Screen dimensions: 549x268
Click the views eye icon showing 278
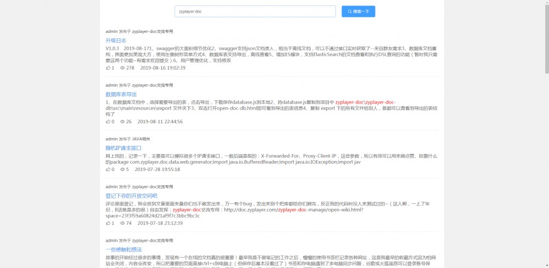(x=122, y=68)
